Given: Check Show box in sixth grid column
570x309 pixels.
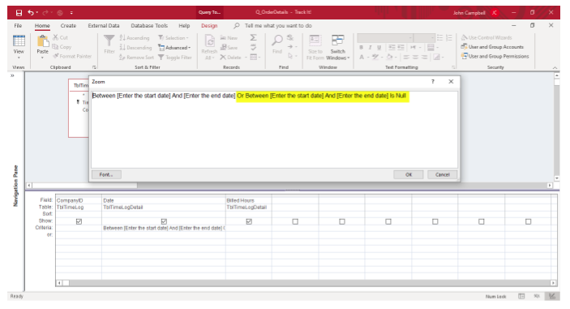Looking at the screenshot, I should 388,221.
